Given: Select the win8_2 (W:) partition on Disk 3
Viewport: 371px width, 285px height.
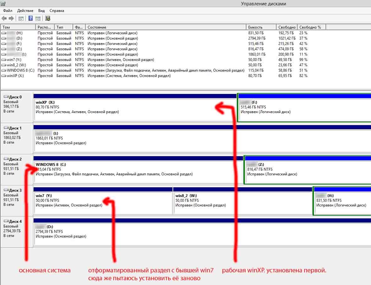Looking at the screenshot, I should pyautogui.click(x=243, y=201).
